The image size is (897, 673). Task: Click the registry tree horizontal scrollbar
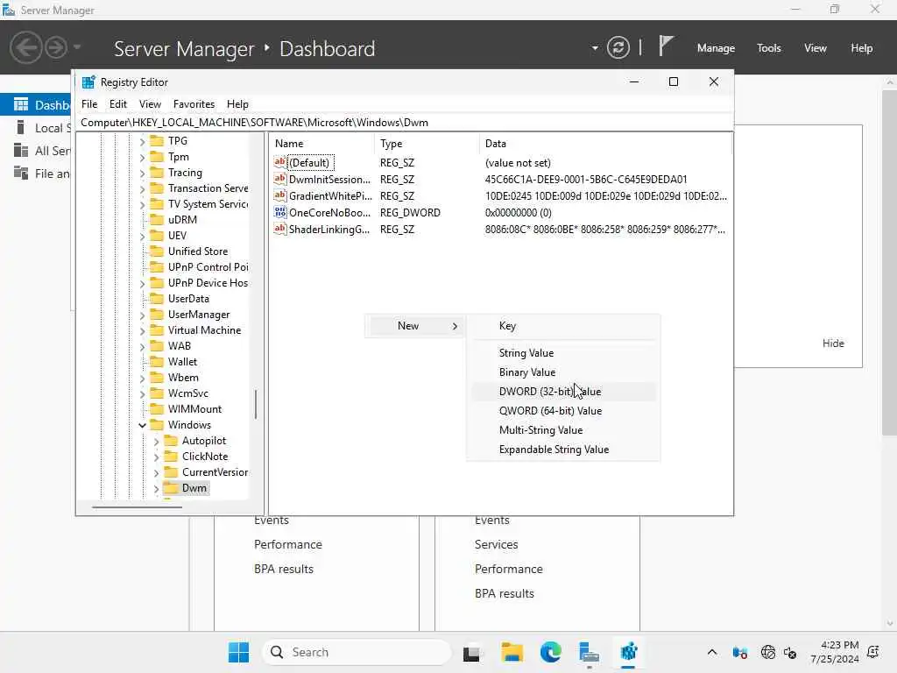tap(138, 507)
